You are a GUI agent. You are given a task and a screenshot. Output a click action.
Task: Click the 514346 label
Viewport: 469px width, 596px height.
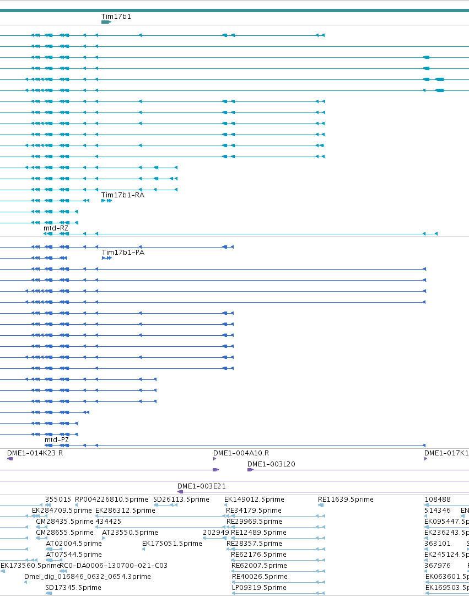click(x=438, y=511)
